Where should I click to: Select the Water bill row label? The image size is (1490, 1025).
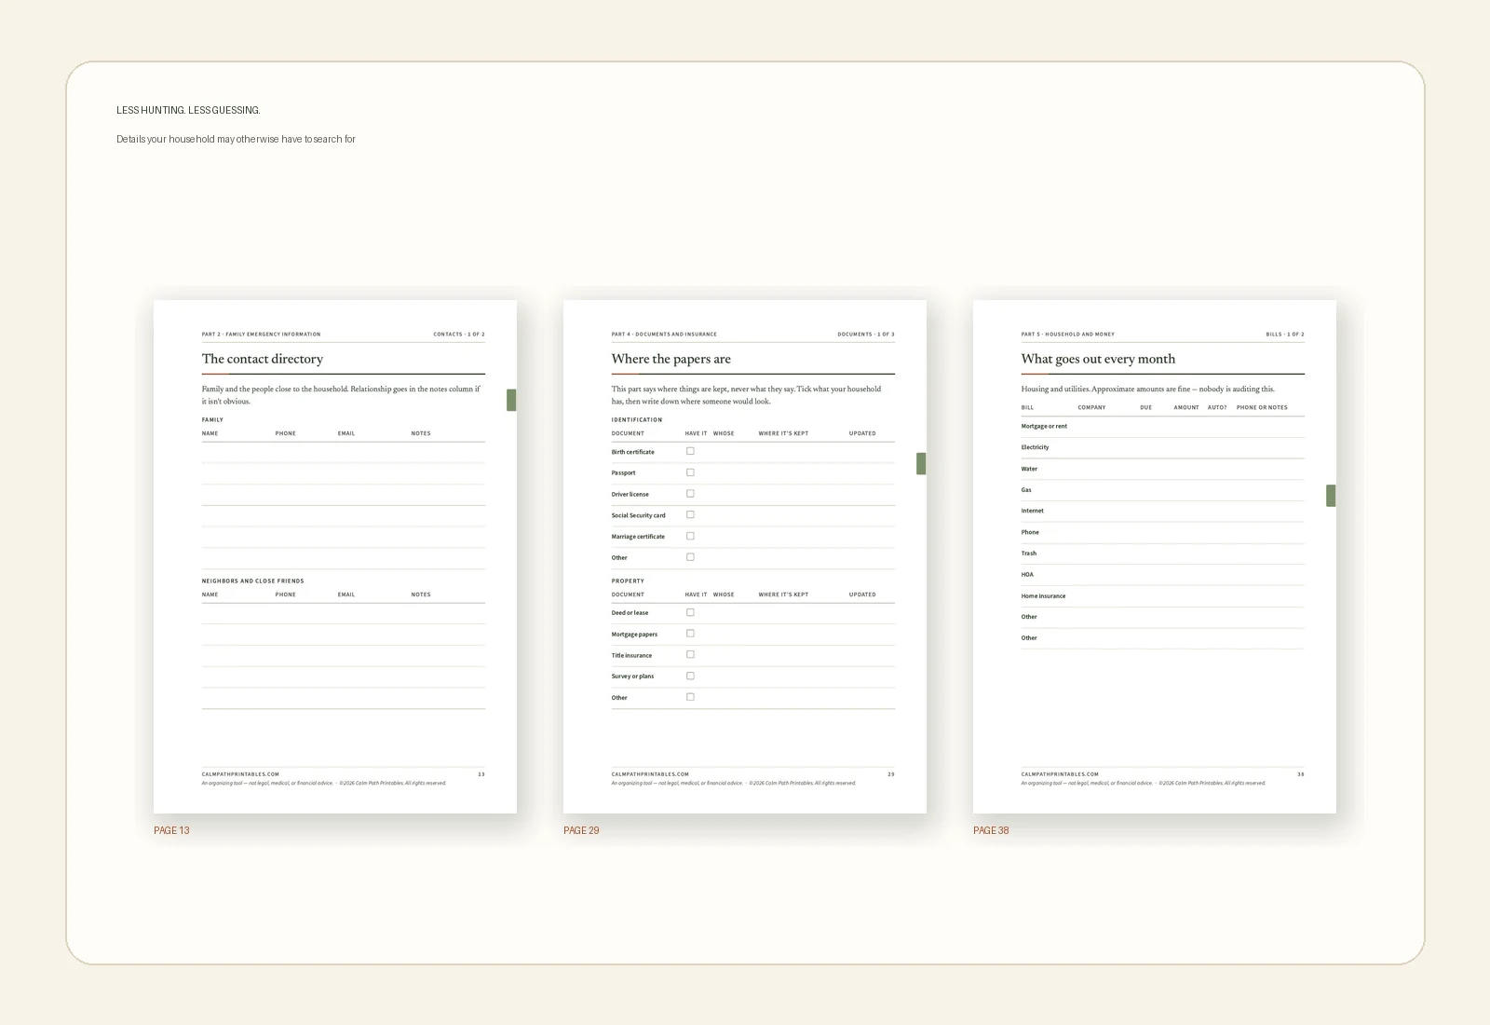click(x=1029, y=469)
